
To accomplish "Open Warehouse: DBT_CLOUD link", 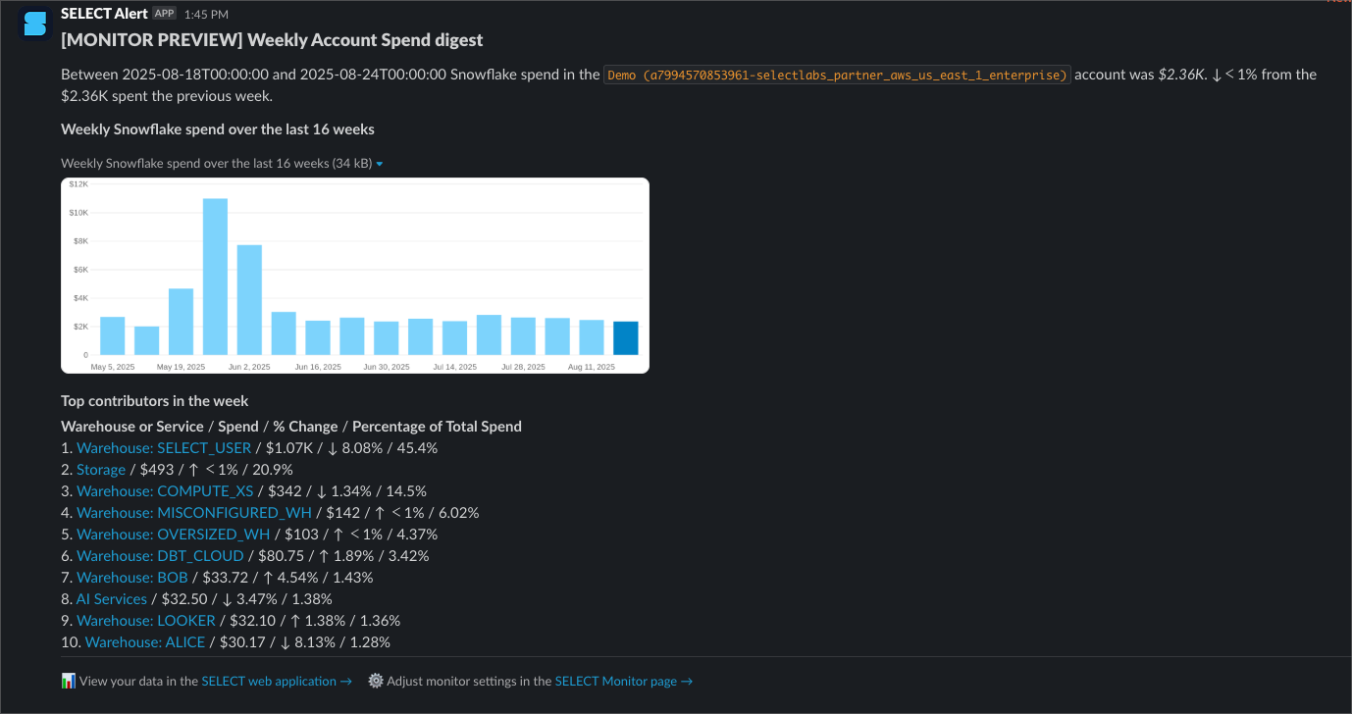I will coord(160,556).
